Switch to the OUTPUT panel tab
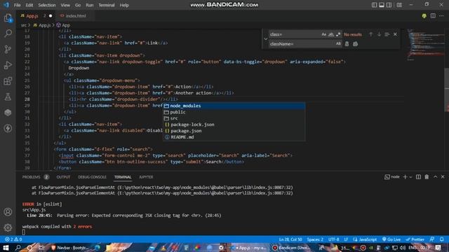The height and width of the screenshot is (252, 449). pos(63,177)
